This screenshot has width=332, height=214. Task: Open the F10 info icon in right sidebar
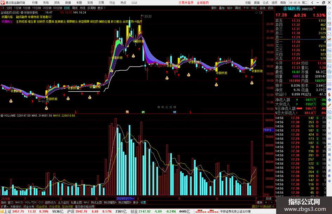click(329, 51)
